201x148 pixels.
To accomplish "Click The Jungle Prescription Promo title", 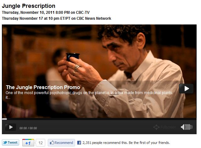I will coord(43,87).
